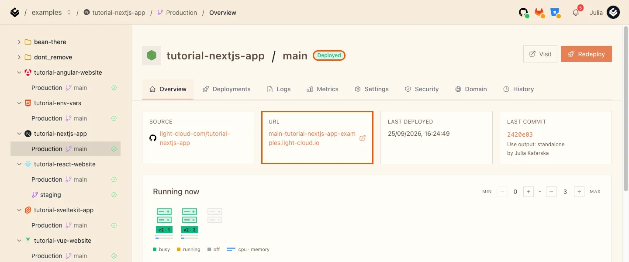Open the Metrics tab

pyautogui.click(x=322, y=89)
